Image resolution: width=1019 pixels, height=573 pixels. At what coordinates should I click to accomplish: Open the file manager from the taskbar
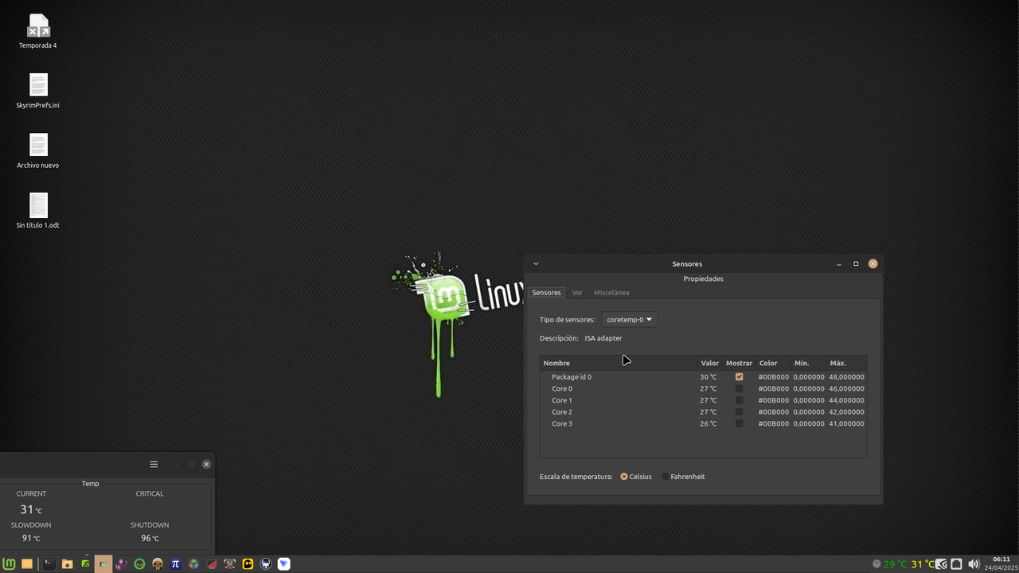pyautogui.click(x=65, y=563)
